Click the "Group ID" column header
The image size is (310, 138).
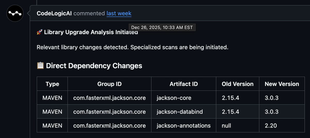110,84
